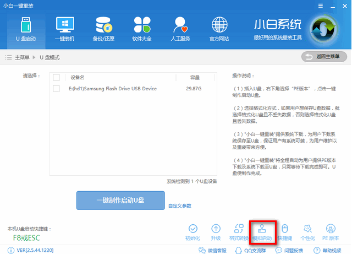Click the 小白系统 round logo

pyautogui.click(x=323, y=29)
